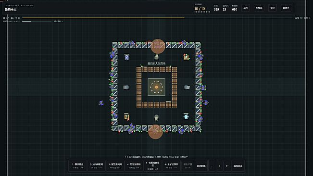Click the "23" counter value

[225, 10]
